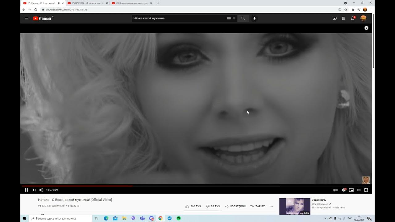Close the DZIDZIO tab
This screenshot has height=222, width=395.
click(x=107, y=3)
